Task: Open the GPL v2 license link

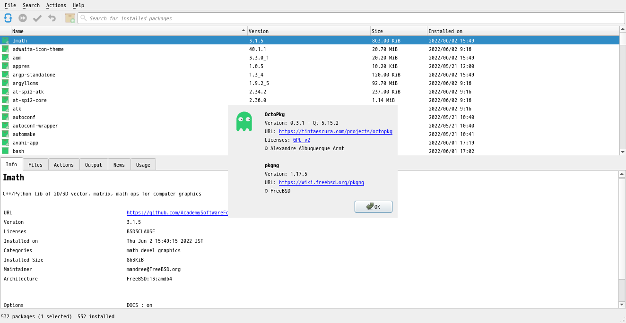Action: click(302, 140)
